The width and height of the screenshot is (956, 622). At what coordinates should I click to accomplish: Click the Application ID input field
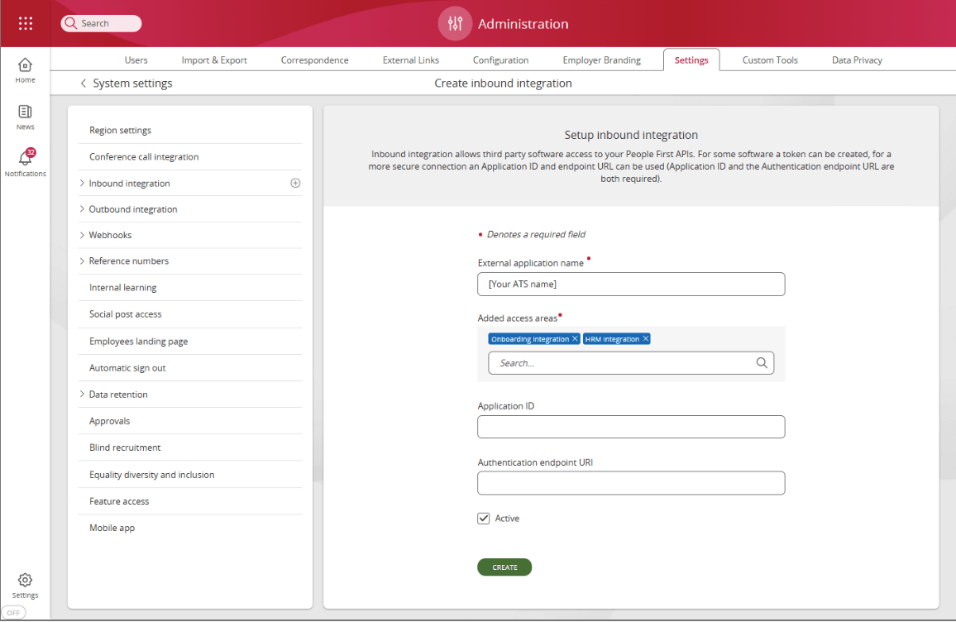click(x=630, y=427)
